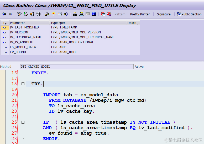Screen dimensions: 204x144
Task: Click the Activate magic wand icon
Action: pyautogui.click(x=53, y=14)
